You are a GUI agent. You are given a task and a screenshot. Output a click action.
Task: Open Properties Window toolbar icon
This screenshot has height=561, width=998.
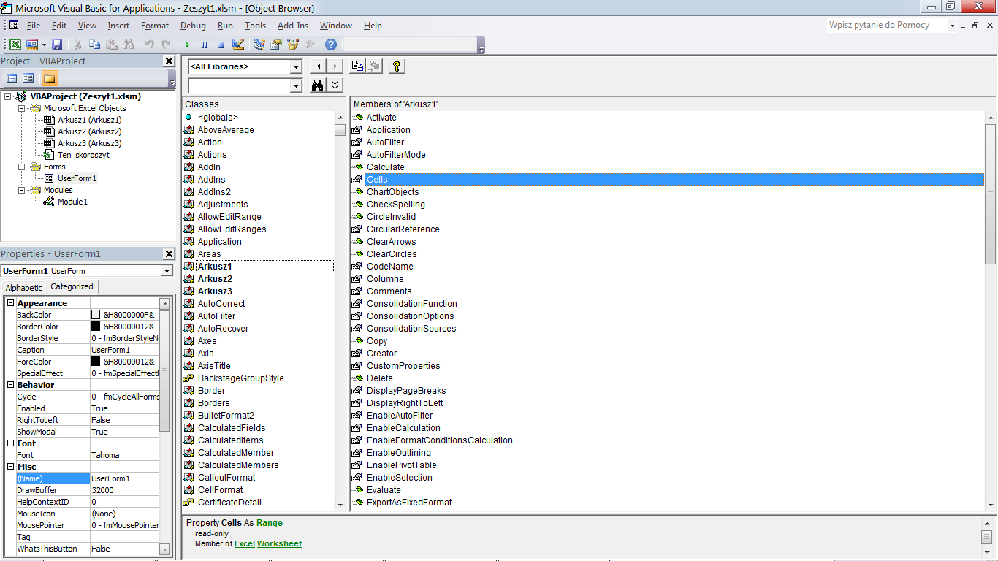click(x=276, y=45)
